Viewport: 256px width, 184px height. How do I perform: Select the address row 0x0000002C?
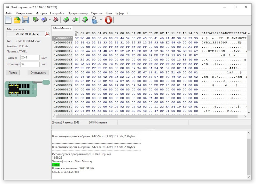click(x=63, y=47)
